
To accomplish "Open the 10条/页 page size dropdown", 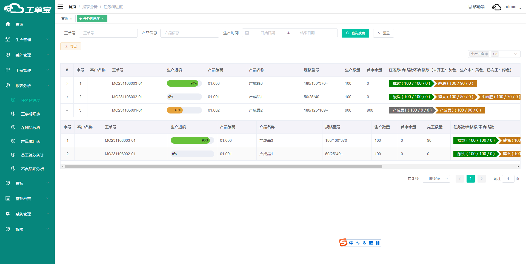I will tap(436, 179).
